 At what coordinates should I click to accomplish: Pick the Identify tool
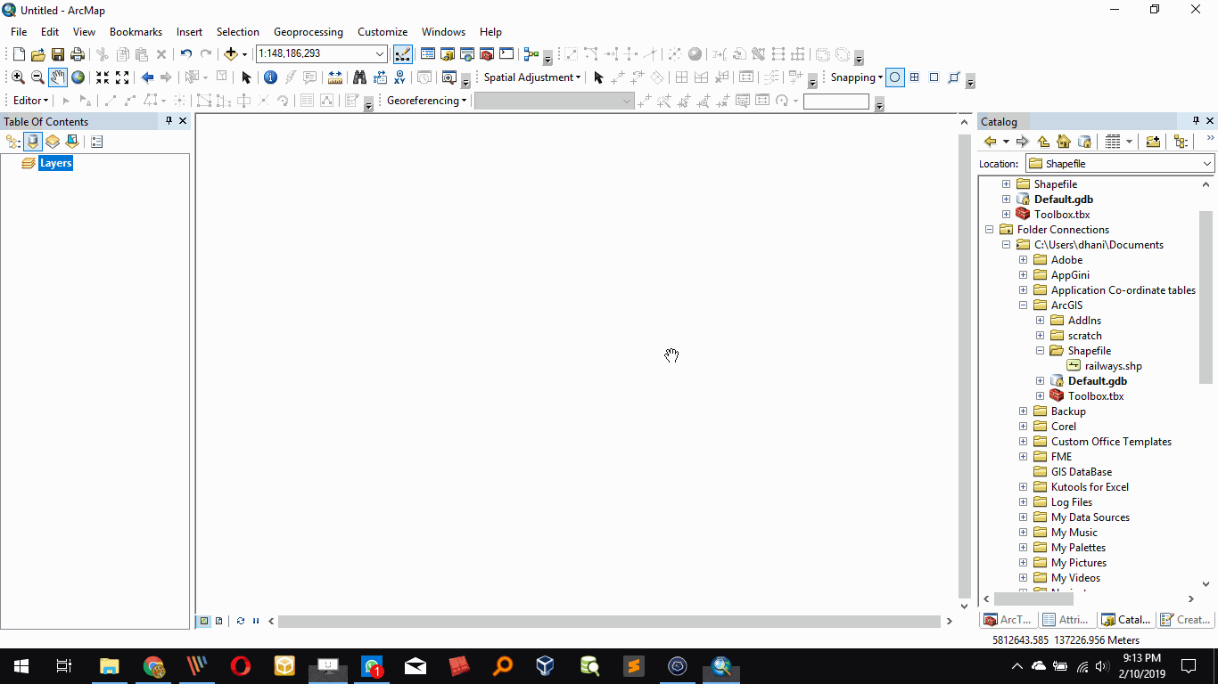(x=270, y=77)
